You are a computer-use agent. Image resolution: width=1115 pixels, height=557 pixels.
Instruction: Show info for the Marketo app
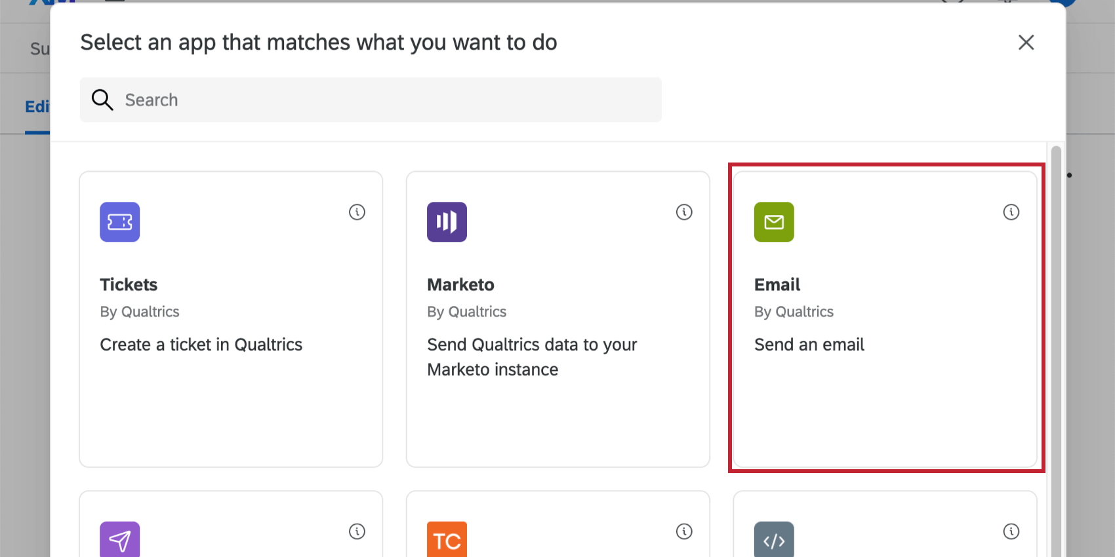[684, 212]
